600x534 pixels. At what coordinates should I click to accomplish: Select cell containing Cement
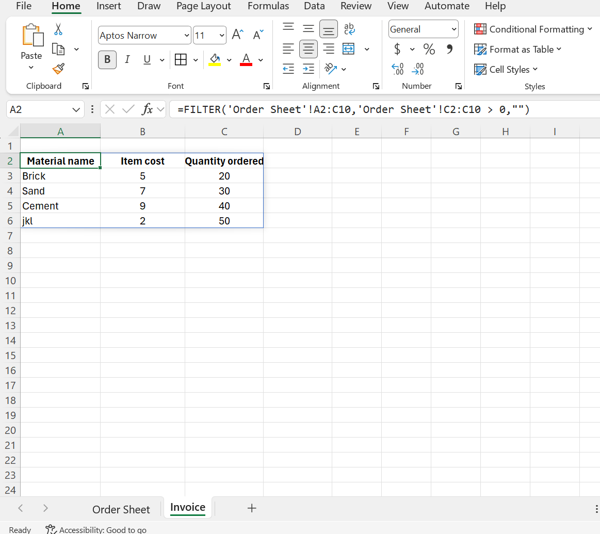[x=60, y=206]
